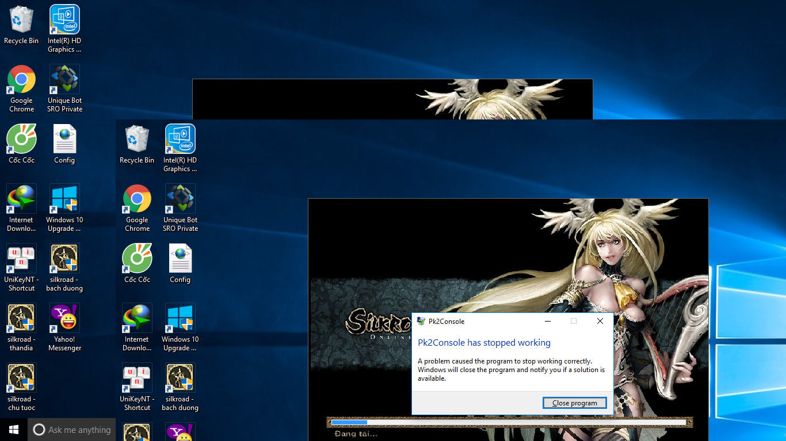Click the silkroad - thandia shortcut
The height and width of the screenshot is (441, 786).
21,327
